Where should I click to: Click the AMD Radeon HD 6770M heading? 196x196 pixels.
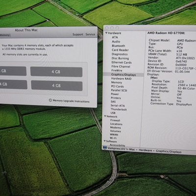166,33
